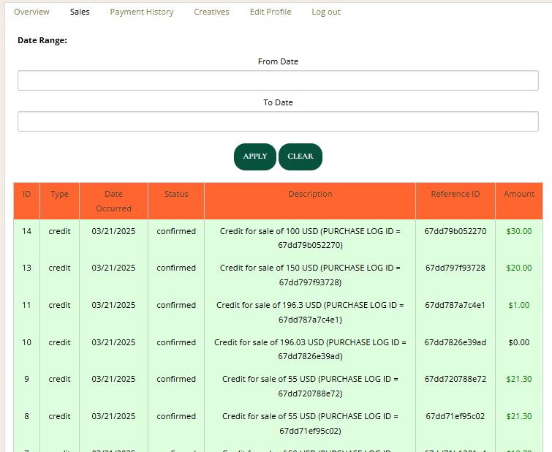Screen dimensions: 552x452
Task: Select the reference ID 67dd79b052270 cell
Action: coord(455,231)
